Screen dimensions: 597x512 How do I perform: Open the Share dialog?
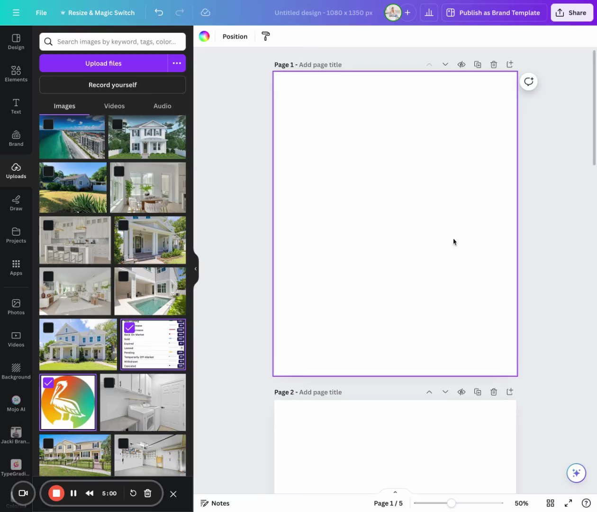tap(571, 13)
